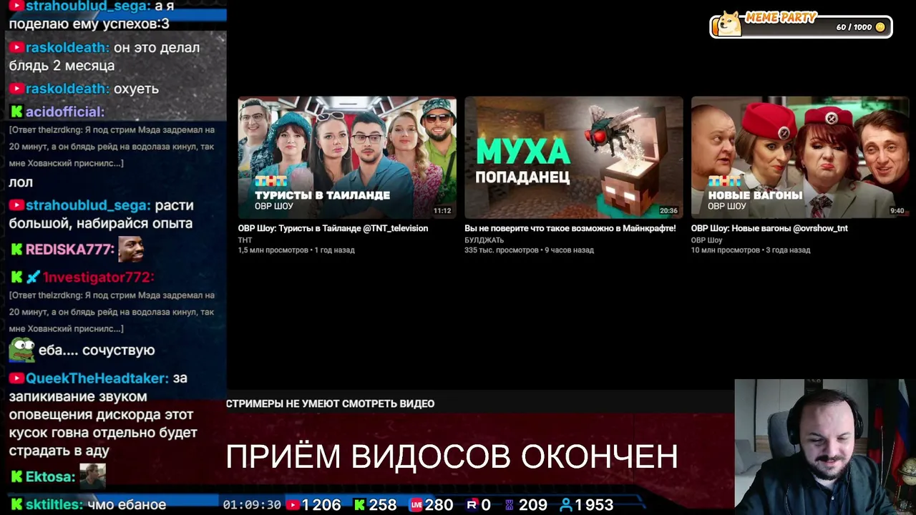The width and height of the screenshot is (916, 515).
Task: Click the YouTube icon by 'расти большой' message
Action: tap(16, 206)
